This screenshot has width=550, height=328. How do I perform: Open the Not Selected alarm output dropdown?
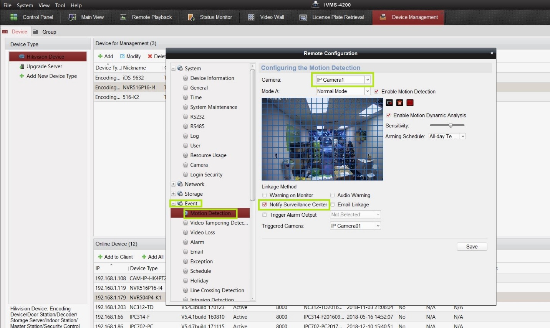tap(355, 214)
